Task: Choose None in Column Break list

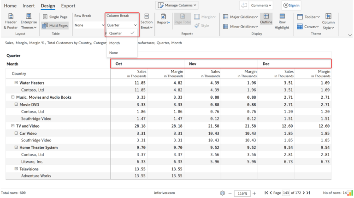Action: [122, 53]
